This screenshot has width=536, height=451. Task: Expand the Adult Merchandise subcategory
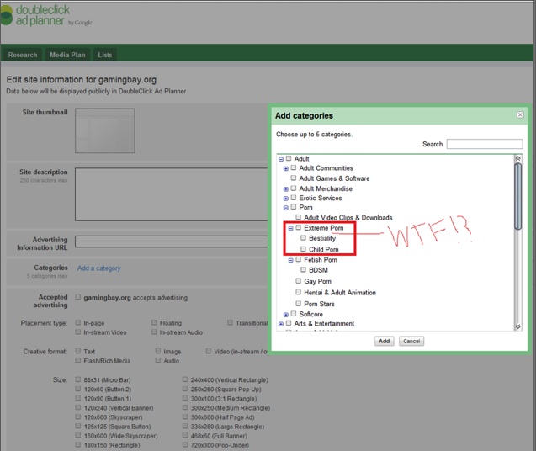click(x=286, y=189)
